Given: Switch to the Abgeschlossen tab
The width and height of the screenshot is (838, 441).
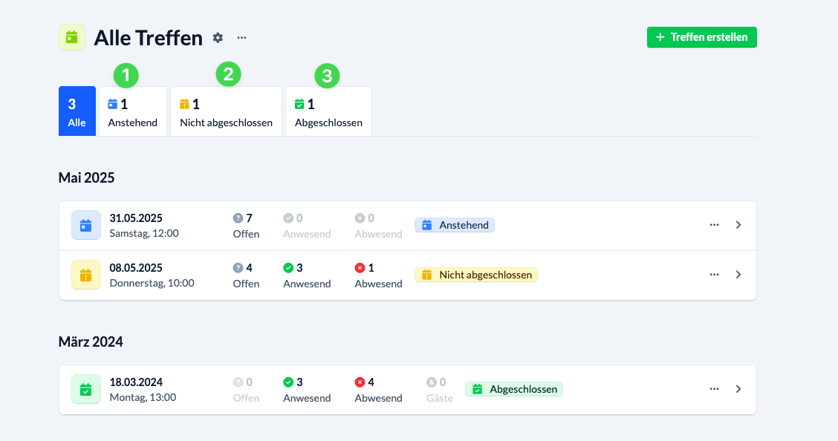Looking at the screenshot, I should click(x=328, y=111).
